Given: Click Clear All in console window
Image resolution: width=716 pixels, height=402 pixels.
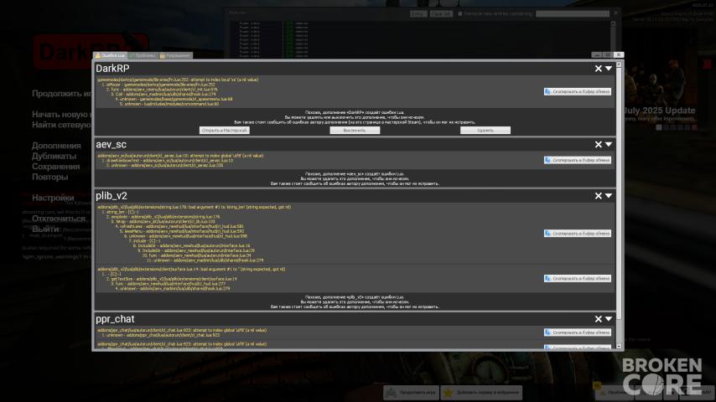Looking at the screenshot, I should pos(441,13).
